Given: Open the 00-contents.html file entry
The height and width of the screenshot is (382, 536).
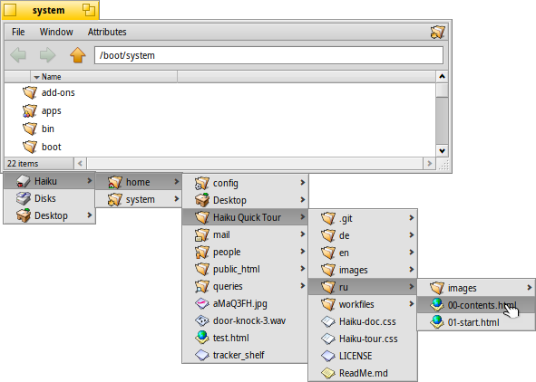Looking at the screenshot, I should tap(476, 305).
